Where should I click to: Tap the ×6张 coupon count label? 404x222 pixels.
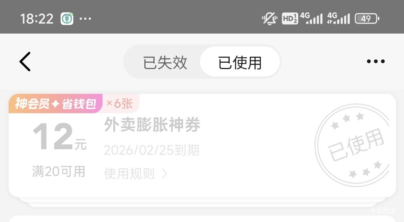(x=120, y=104)
